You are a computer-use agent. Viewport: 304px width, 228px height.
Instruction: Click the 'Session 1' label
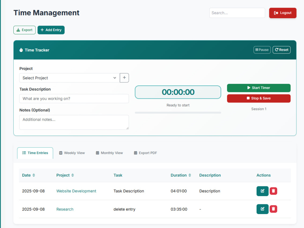pyautogui.click(x=259, y=109)
